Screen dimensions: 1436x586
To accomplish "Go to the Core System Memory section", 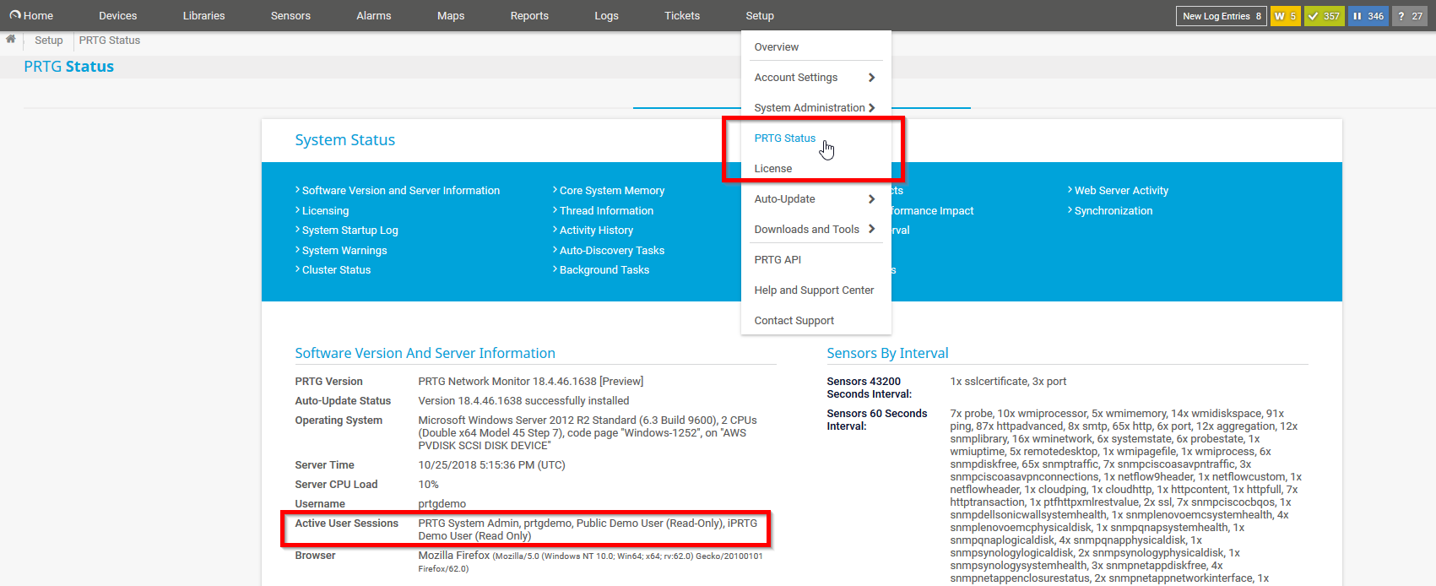I will [x=611, y=191].
